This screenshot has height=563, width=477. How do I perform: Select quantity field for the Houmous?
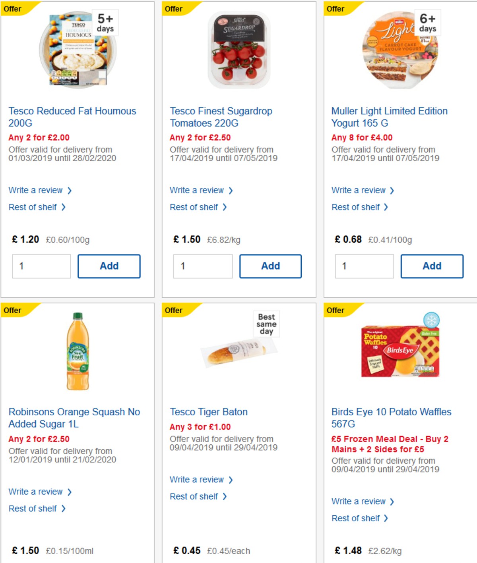(41, 266)
